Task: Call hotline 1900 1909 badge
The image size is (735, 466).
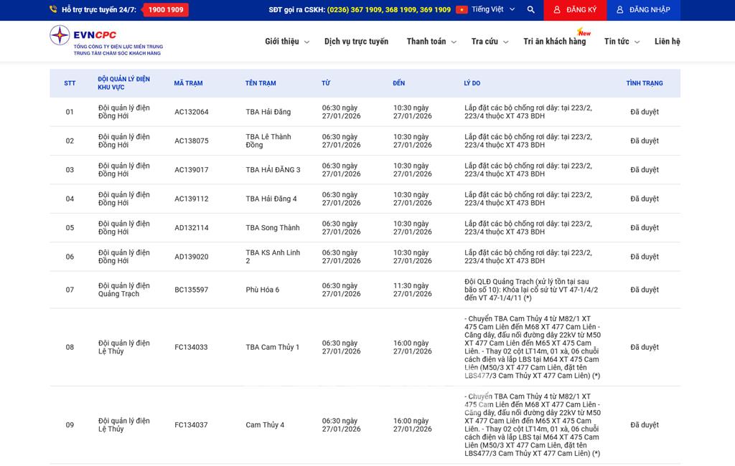Action: coord(165,10)
